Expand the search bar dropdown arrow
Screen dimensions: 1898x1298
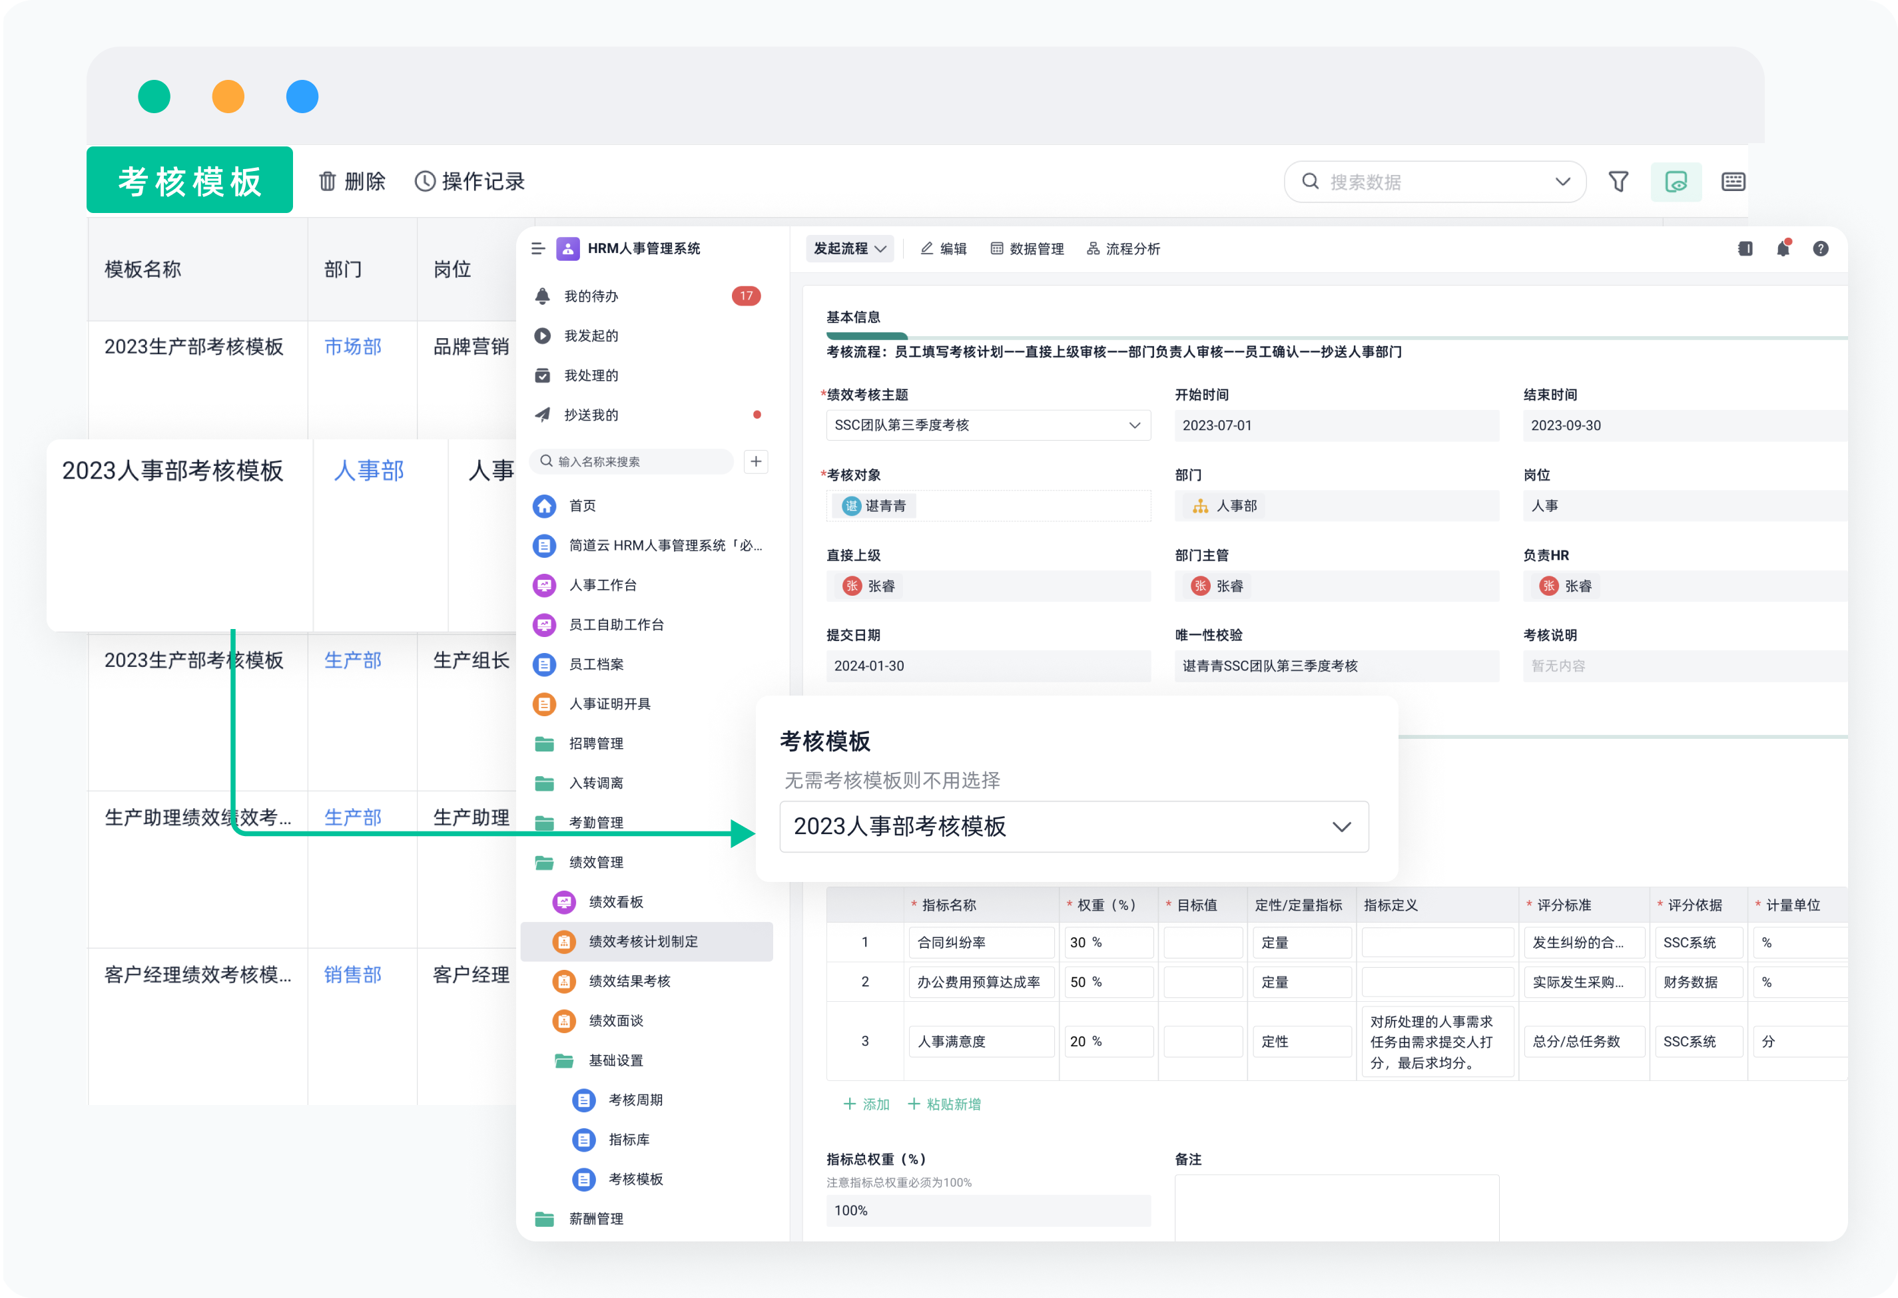click(x=1562, y=182)
